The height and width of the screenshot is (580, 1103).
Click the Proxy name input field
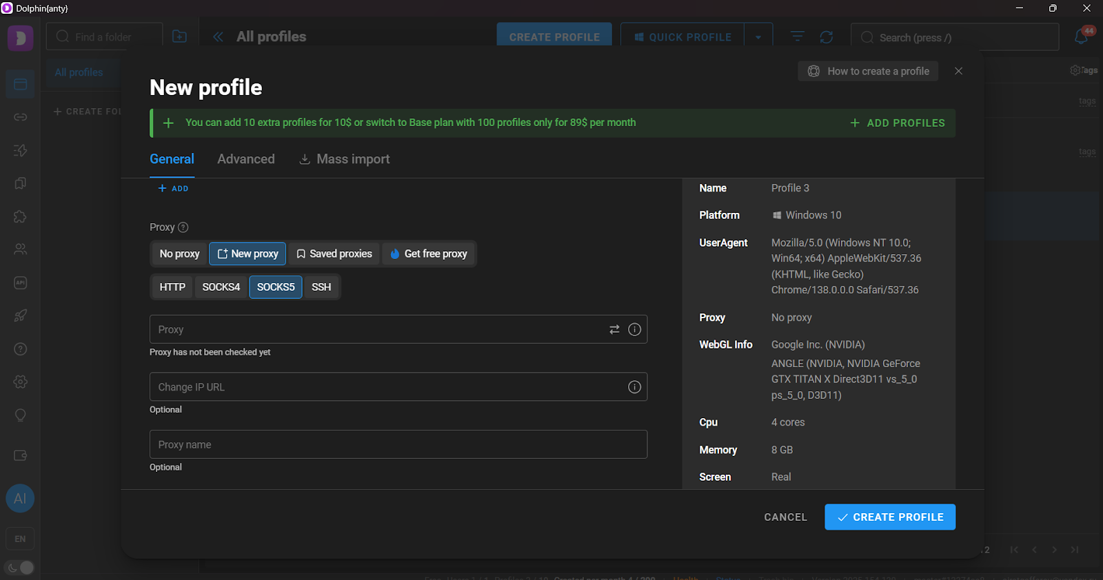pyautogui.click(x=398, y=444)
